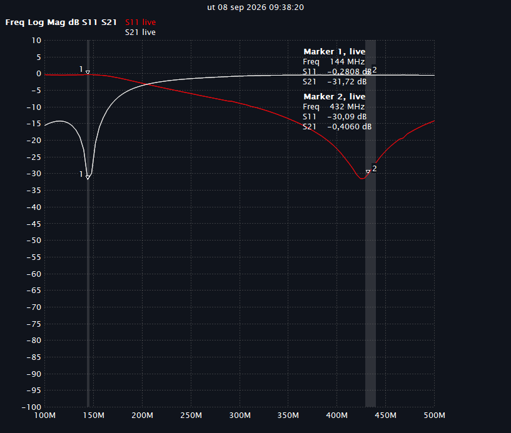Click the '450M' frequency axis label
Image resolution: width=511 pixels, height=433 pixels.
tap(386, 416)
